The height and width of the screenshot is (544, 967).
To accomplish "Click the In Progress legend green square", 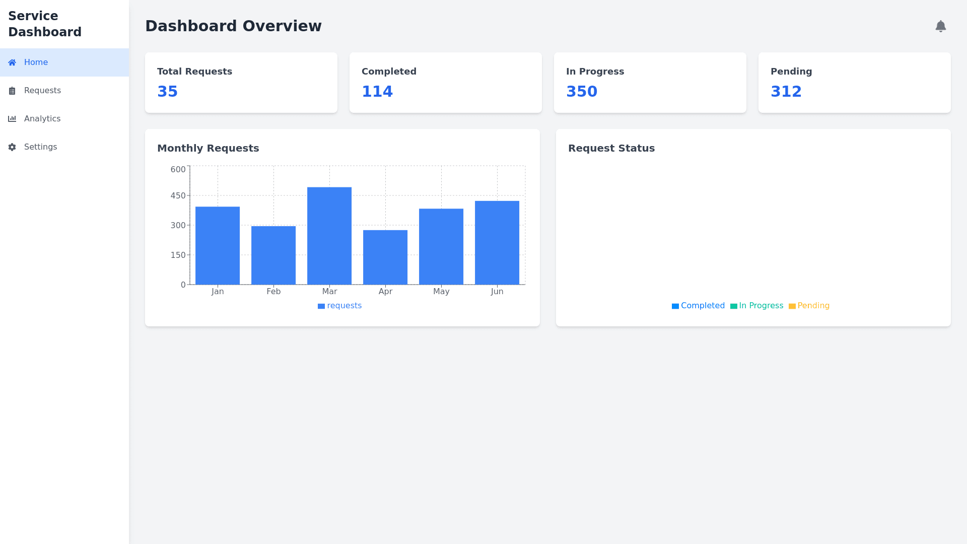I will [734, 306].
